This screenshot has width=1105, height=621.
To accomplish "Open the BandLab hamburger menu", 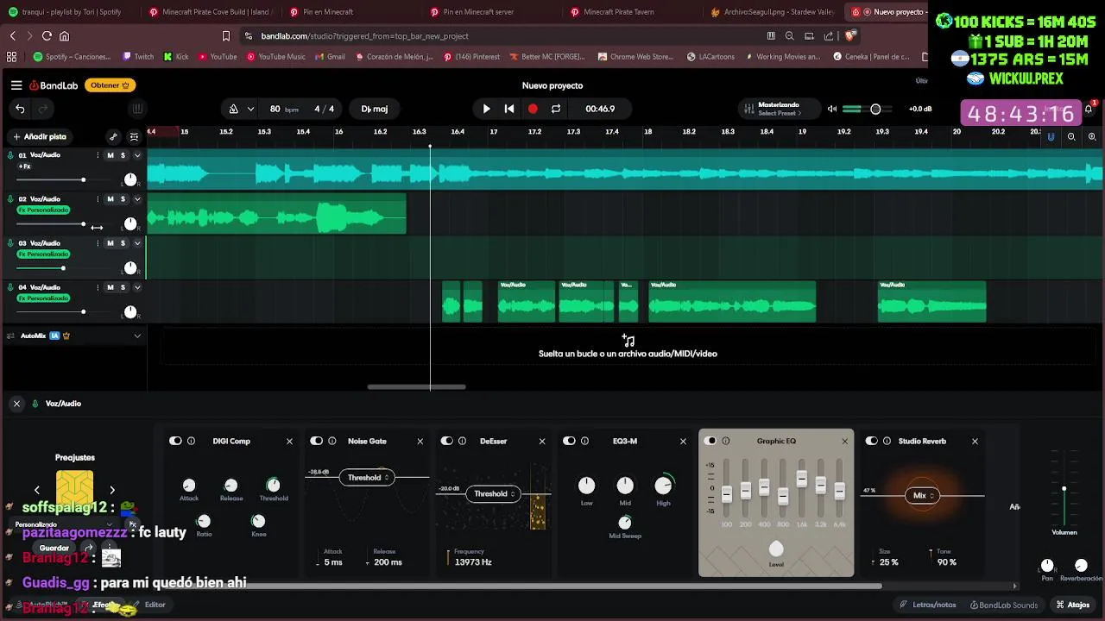I will [16, 85].
